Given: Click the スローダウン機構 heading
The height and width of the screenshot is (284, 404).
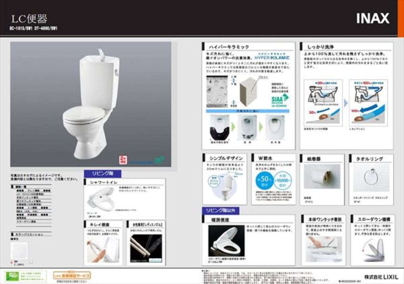Looking at the screenshot, I should (374, 219).
